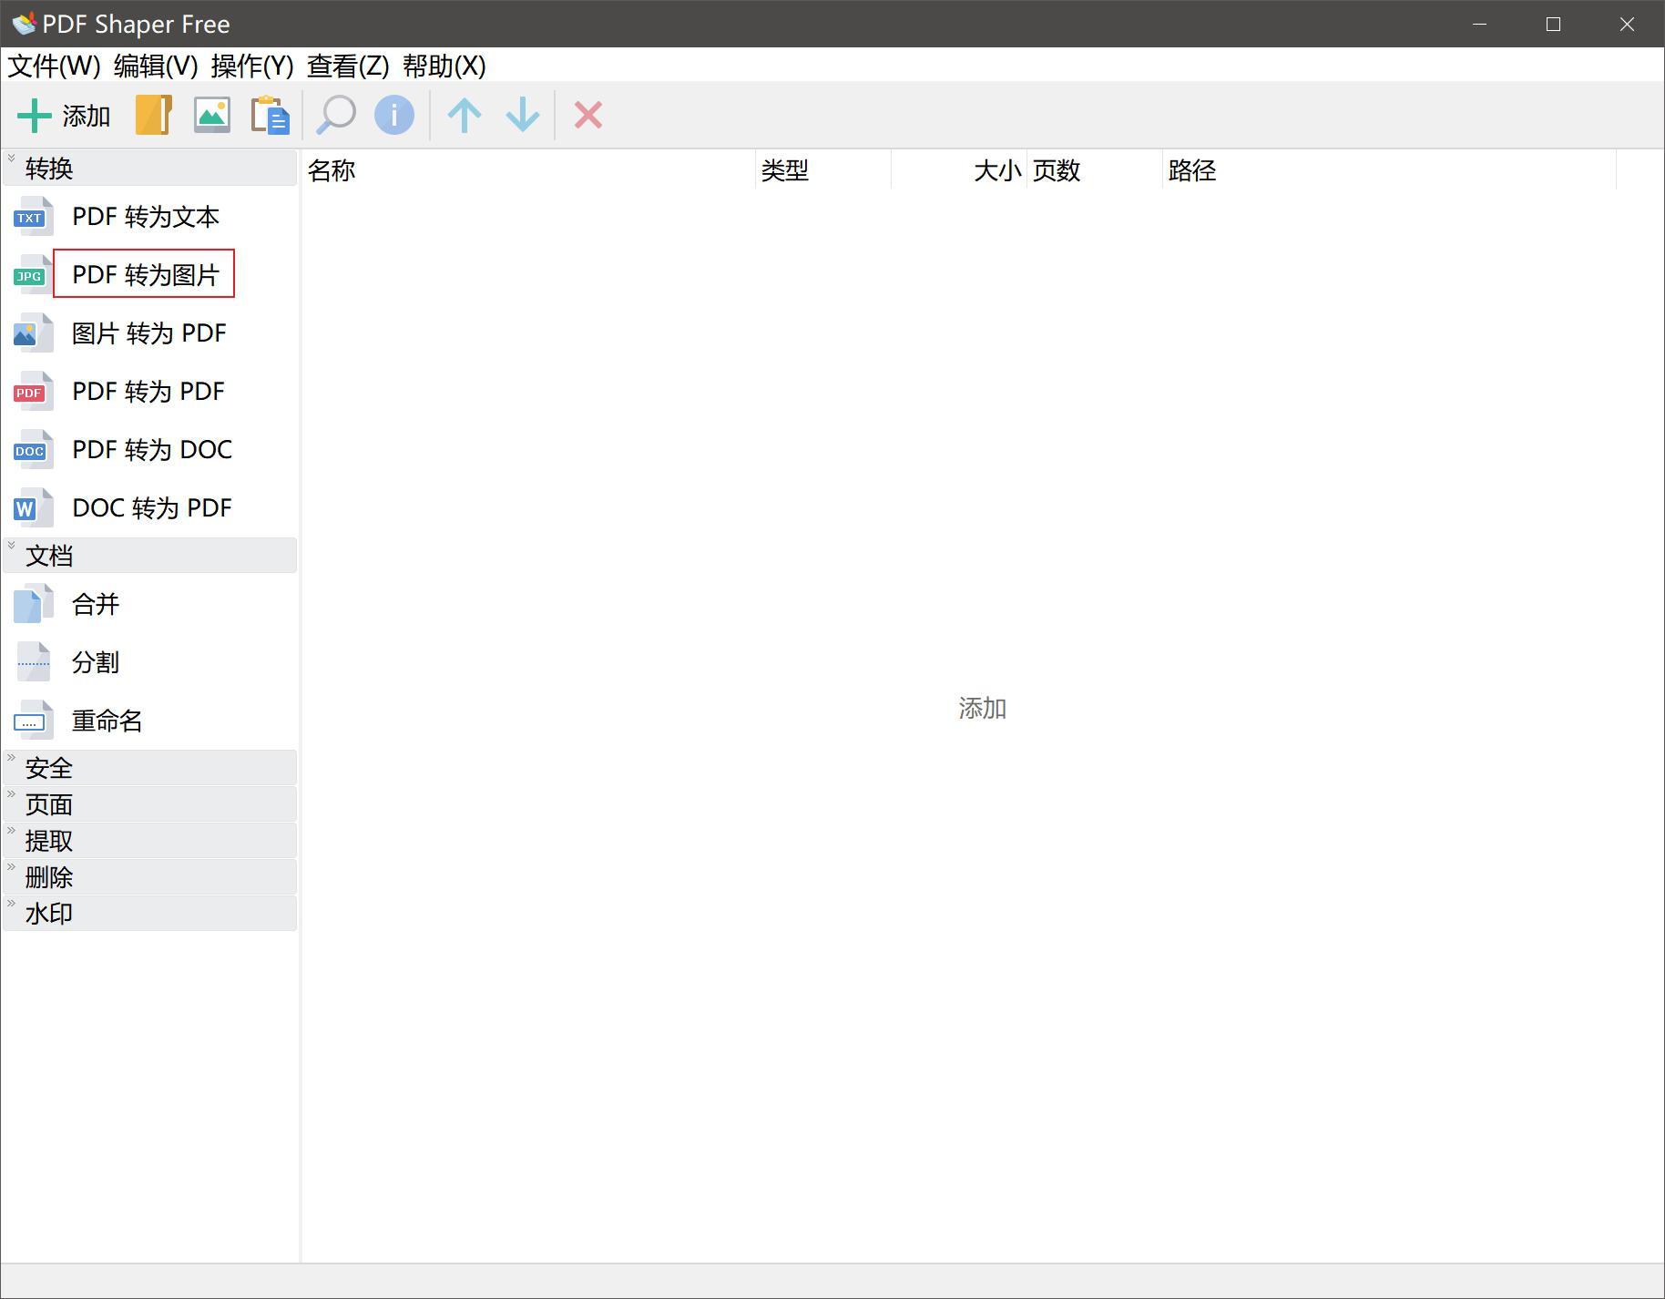Open the 帮助(X) menu

tap(444, 66)
